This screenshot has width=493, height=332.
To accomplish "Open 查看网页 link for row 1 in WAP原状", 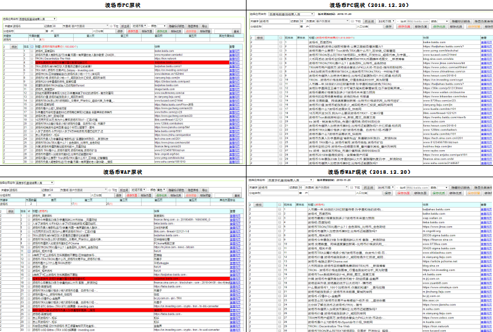I will [235, 216].
